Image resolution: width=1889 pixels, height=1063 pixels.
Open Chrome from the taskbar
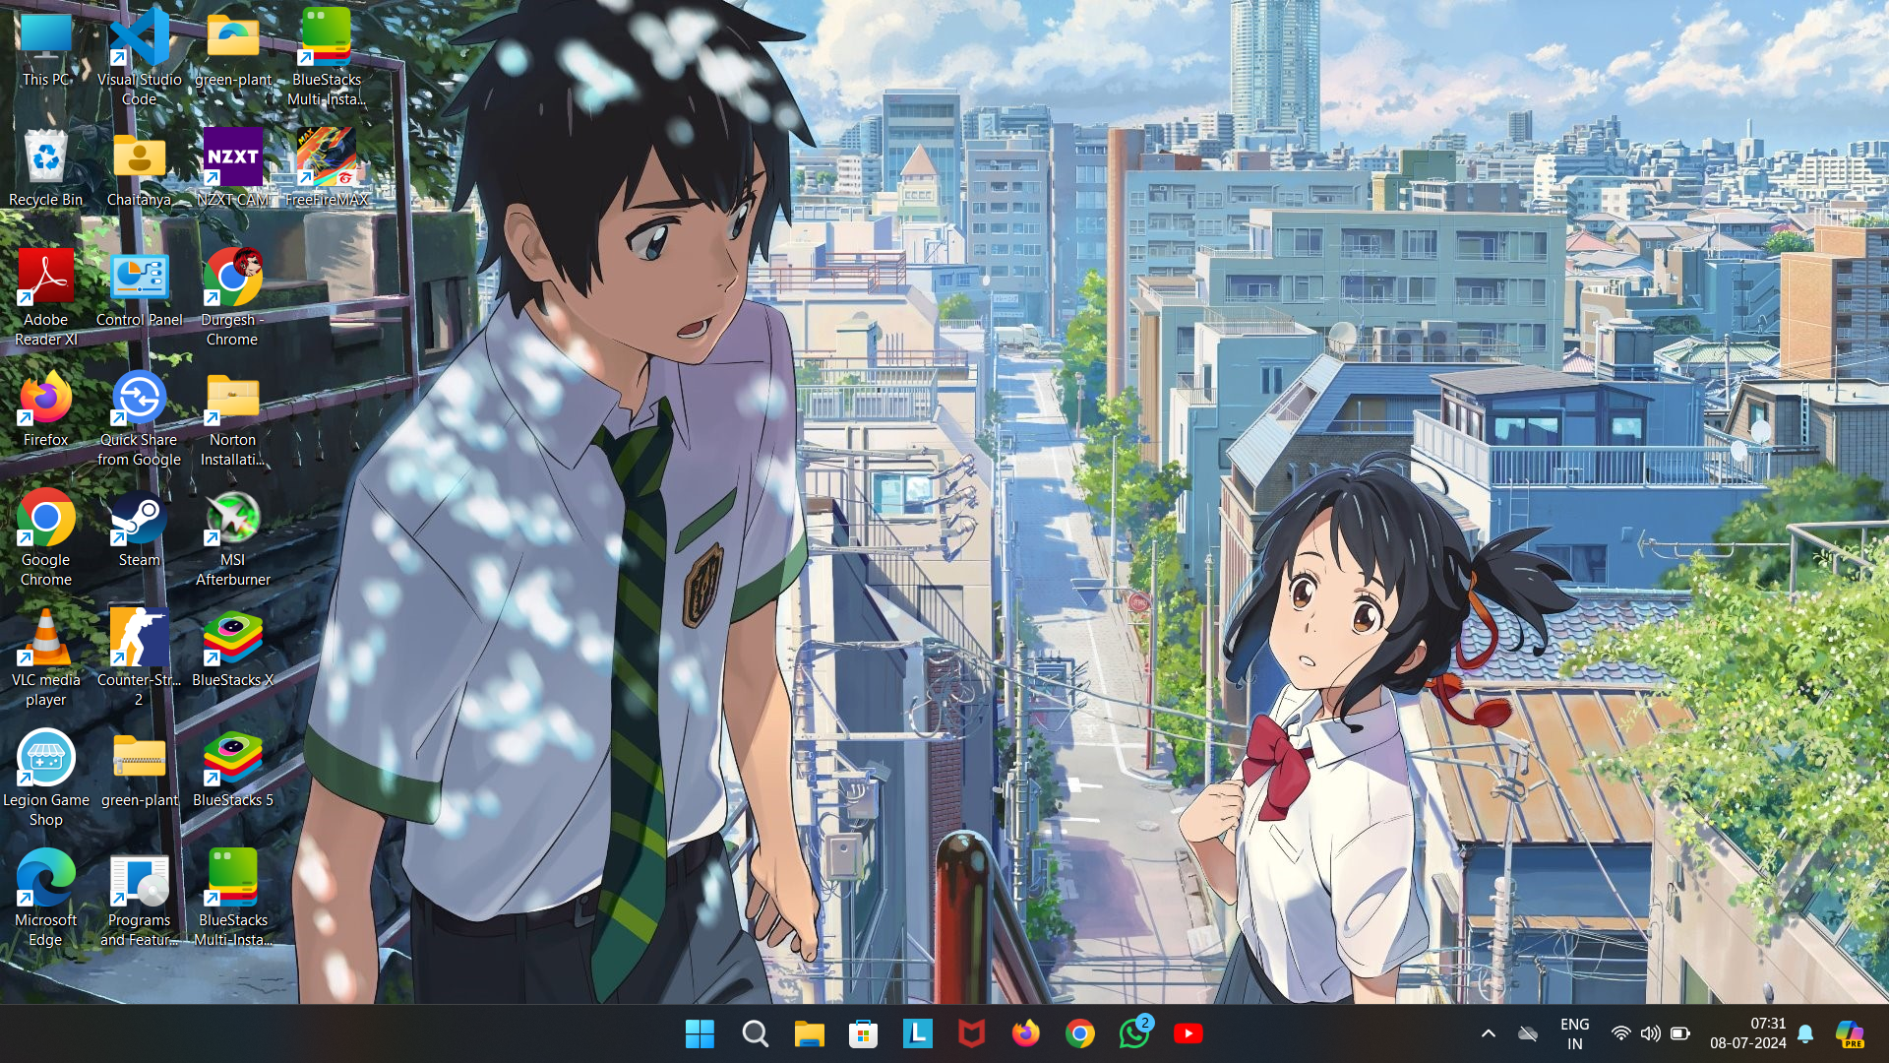[1079, 1033]
